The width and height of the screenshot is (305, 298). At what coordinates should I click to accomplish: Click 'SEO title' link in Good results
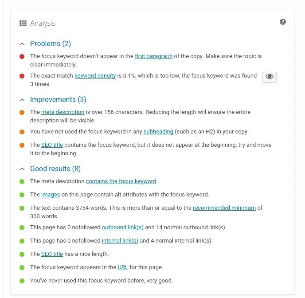pyautogui.click(x=52, y=254)
